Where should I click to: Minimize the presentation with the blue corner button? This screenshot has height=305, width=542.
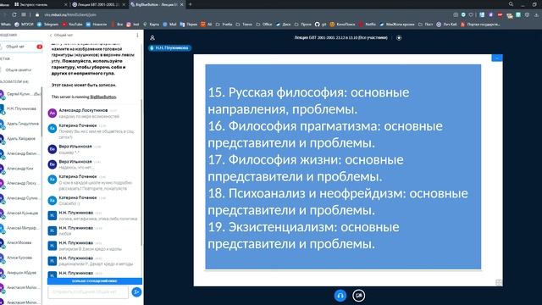click(x=497, y=58)
